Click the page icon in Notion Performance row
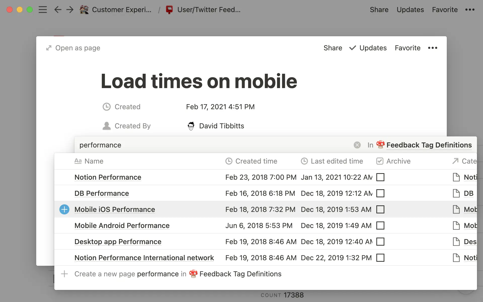 [x=456, y=177]
